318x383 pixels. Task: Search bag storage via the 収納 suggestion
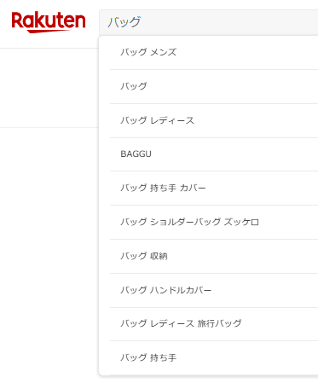[214, 256]
